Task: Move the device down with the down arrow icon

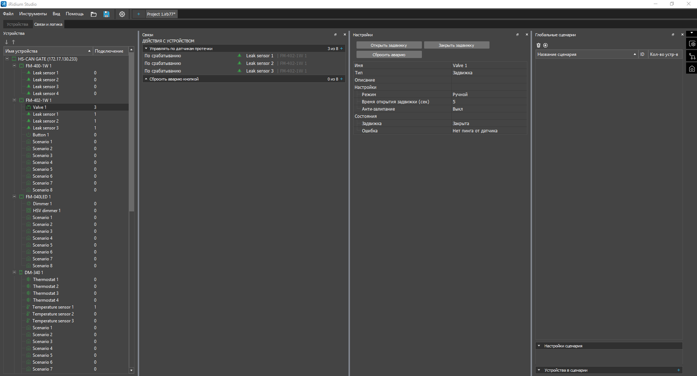Action: tap(7, 42)
